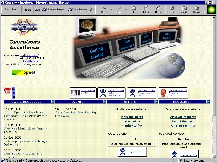Open Another Offer
The width and height of the screenshot is (217, 163).
click(131, 126)
